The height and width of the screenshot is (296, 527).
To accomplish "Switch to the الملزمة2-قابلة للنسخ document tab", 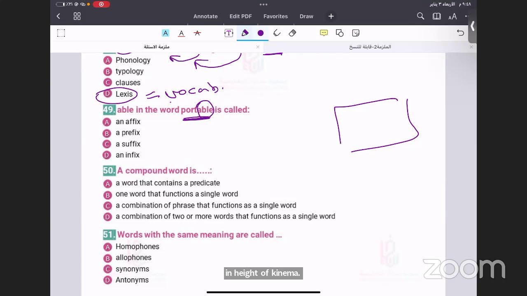I will point(370,47).
